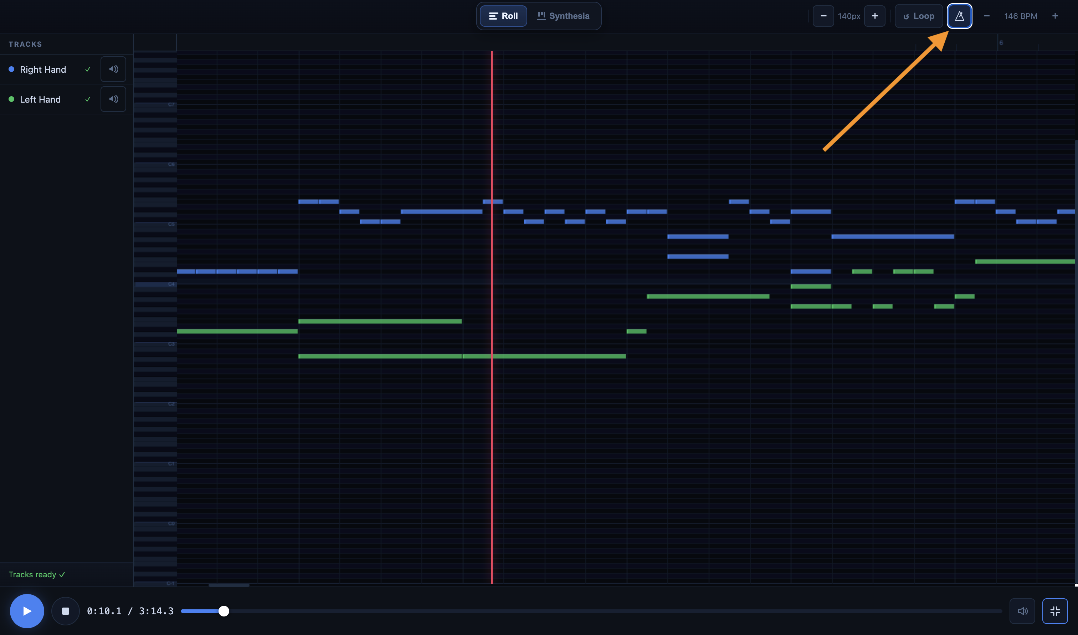The image size is (1078, 635).
Task: Select the Left Hand track label
Action: [x=40, y=99]
